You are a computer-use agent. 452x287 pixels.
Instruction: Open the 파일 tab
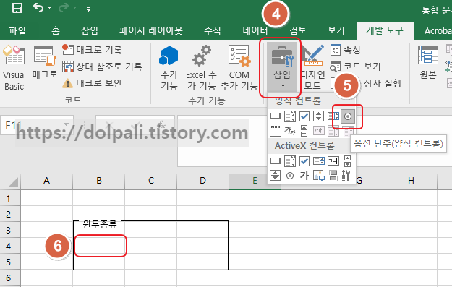click(x=17, y=30)
